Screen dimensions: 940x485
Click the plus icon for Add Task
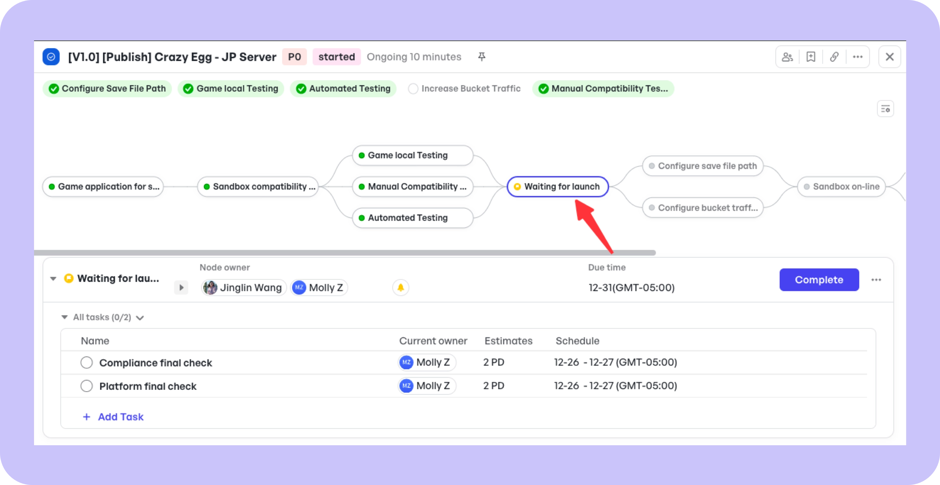point(86,417)
